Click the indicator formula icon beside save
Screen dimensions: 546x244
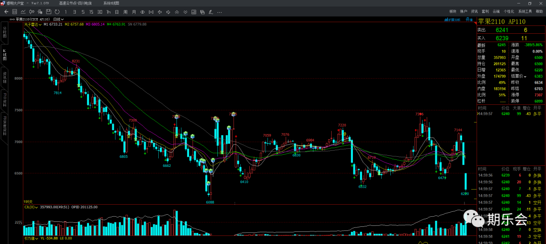40,12
